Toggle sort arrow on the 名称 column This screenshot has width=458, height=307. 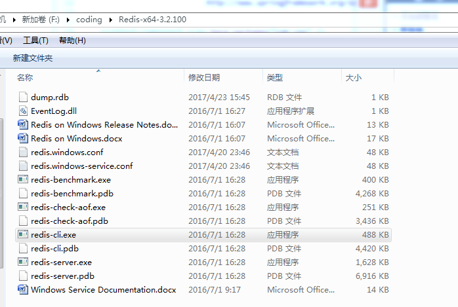point(98,71)
